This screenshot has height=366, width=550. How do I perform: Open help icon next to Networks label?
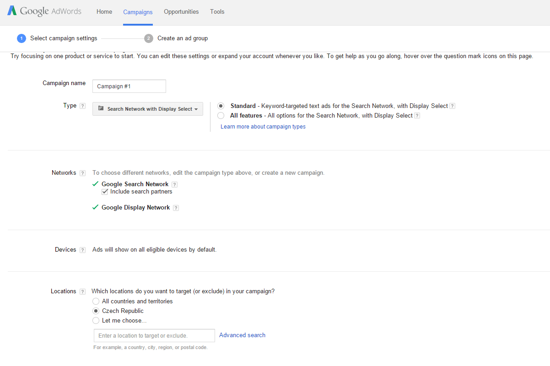[82, 173]
